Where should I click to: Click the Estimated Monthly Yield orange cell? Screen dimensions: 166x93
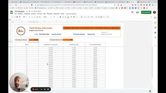[68, 40]
